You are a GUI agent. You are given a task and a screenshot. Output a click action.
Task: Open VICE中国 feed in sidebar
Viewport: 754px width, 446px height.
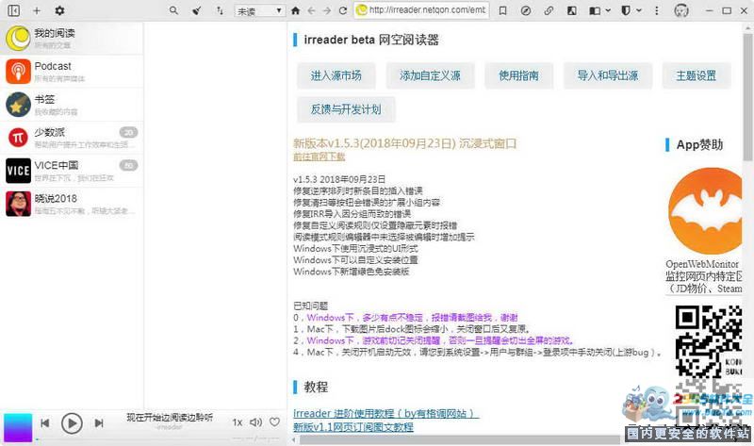[x=72, y=171]
